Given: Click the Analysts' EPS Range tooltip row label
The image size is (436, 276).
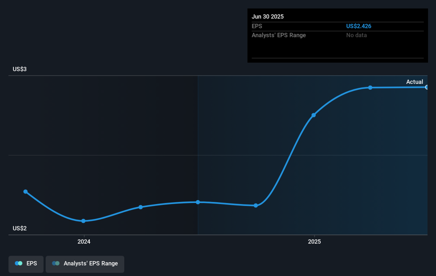Looking at the screenshot, I should click(x=279, y=35).
